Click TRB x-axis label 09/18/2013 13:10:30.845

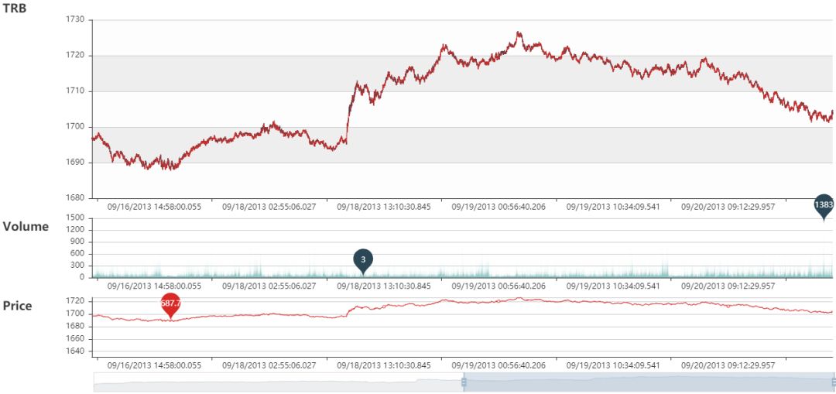[x=383, y=207]
